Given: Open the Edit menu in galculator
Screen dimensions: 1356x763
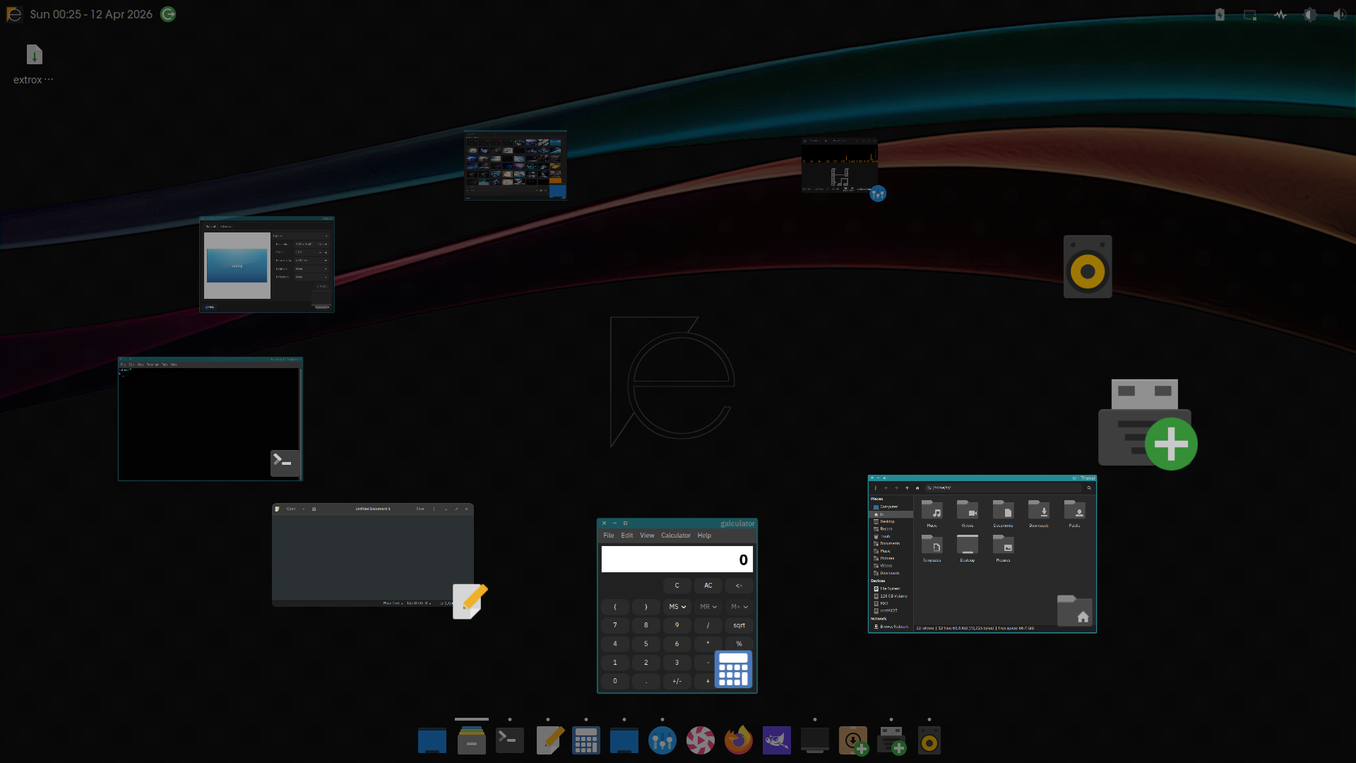Looking at the screenshot, I should tap(626, 536).
